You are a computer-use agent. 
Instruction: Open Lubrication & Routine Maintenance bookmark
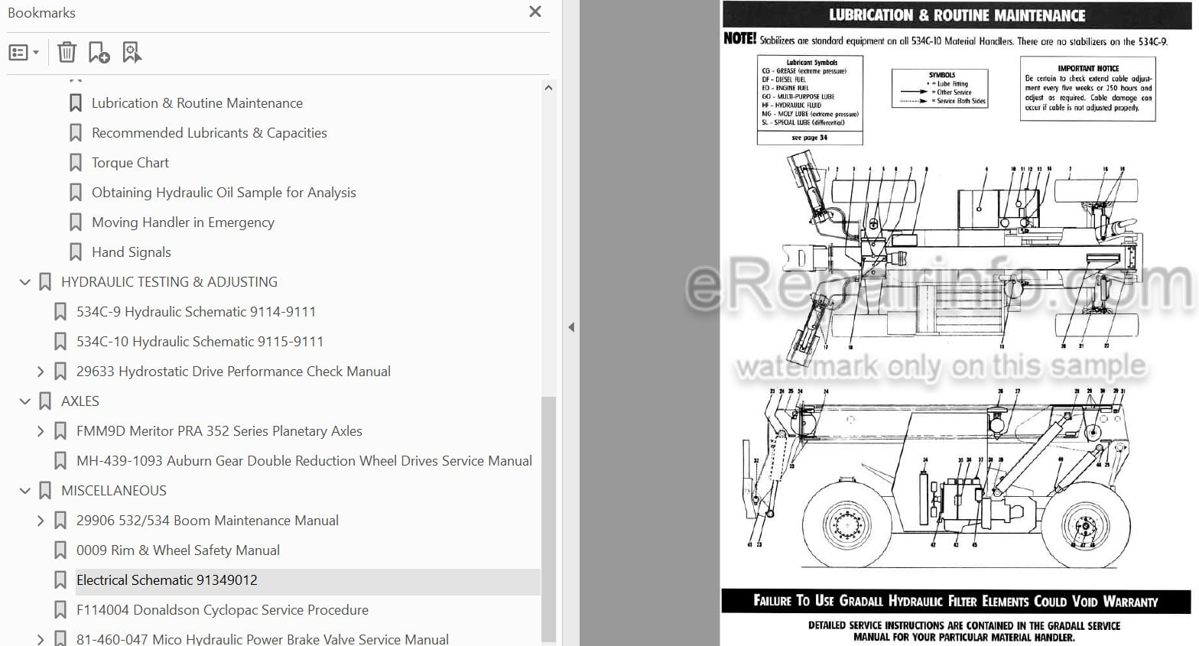[x=197, y=103]
